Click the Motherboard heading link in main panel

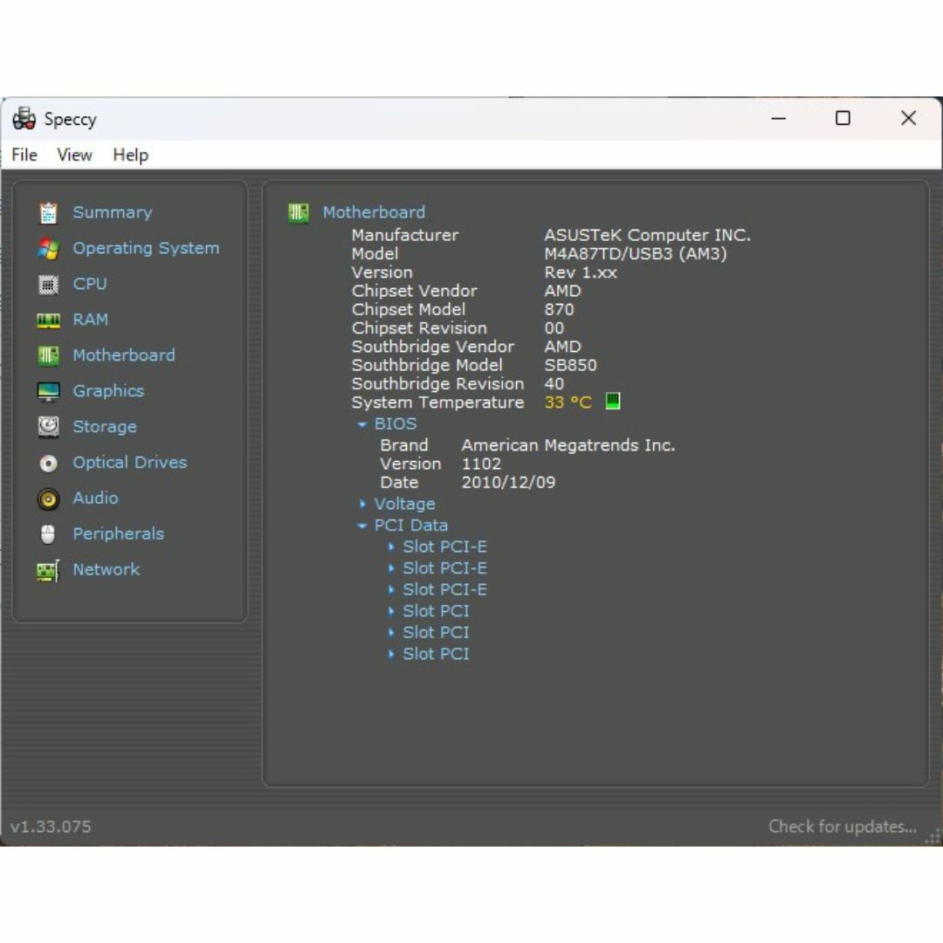374,212
